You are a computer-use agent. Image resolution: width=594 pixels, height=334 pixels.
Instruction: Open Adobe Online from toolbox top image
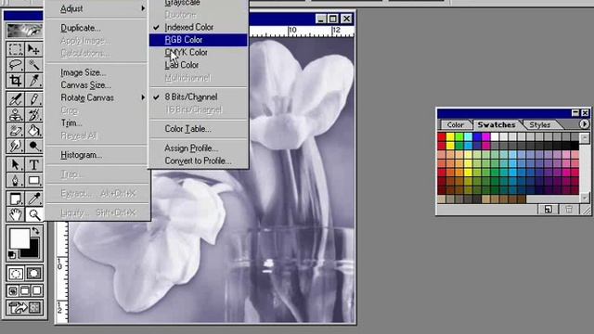[x=25, y=31]
